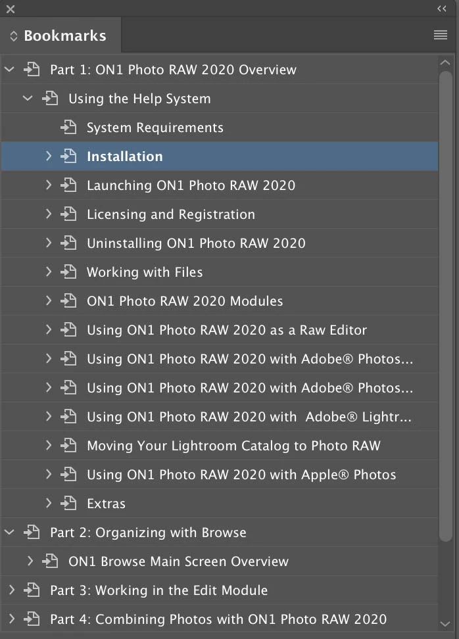Cycle panel view with Bookmarks tab arrows
This screenshot has width=459, height=639.
coord(13,36)
